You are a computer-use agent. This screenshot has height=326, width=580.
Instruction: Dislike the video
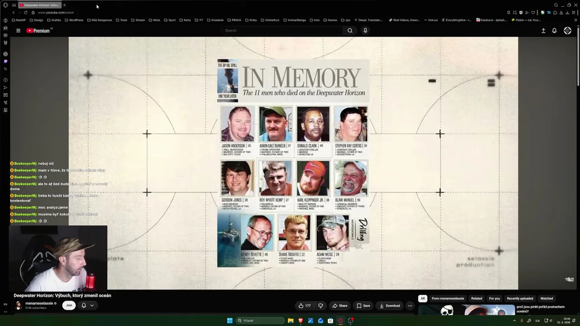(x=320, y=306)
